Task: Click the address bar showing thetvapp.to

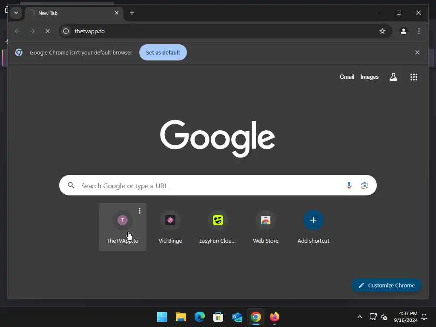Action: [x=226, y=31]
